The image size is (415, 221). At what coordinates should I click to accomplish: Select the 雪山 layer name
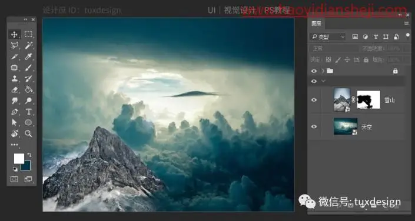click(389, 100)
